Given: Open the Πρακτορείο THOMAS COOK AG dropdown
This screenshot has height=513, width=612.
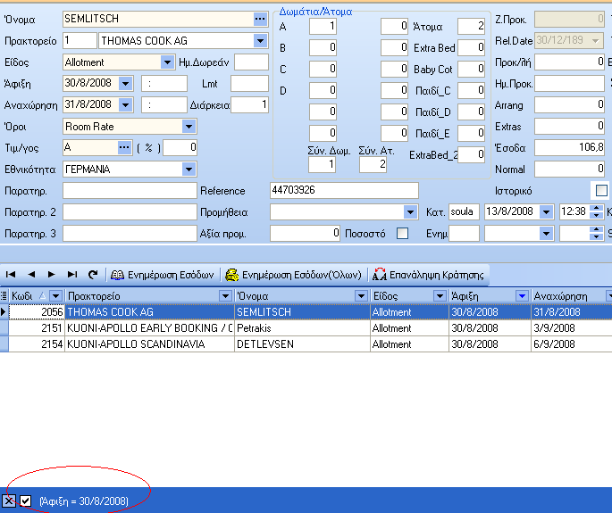Looking at the screenshot, I should coord(260,40).
